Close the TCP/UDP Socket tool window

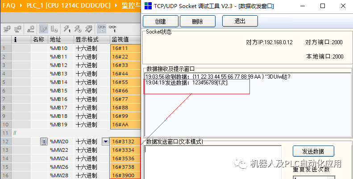click(x=343, y=6)
